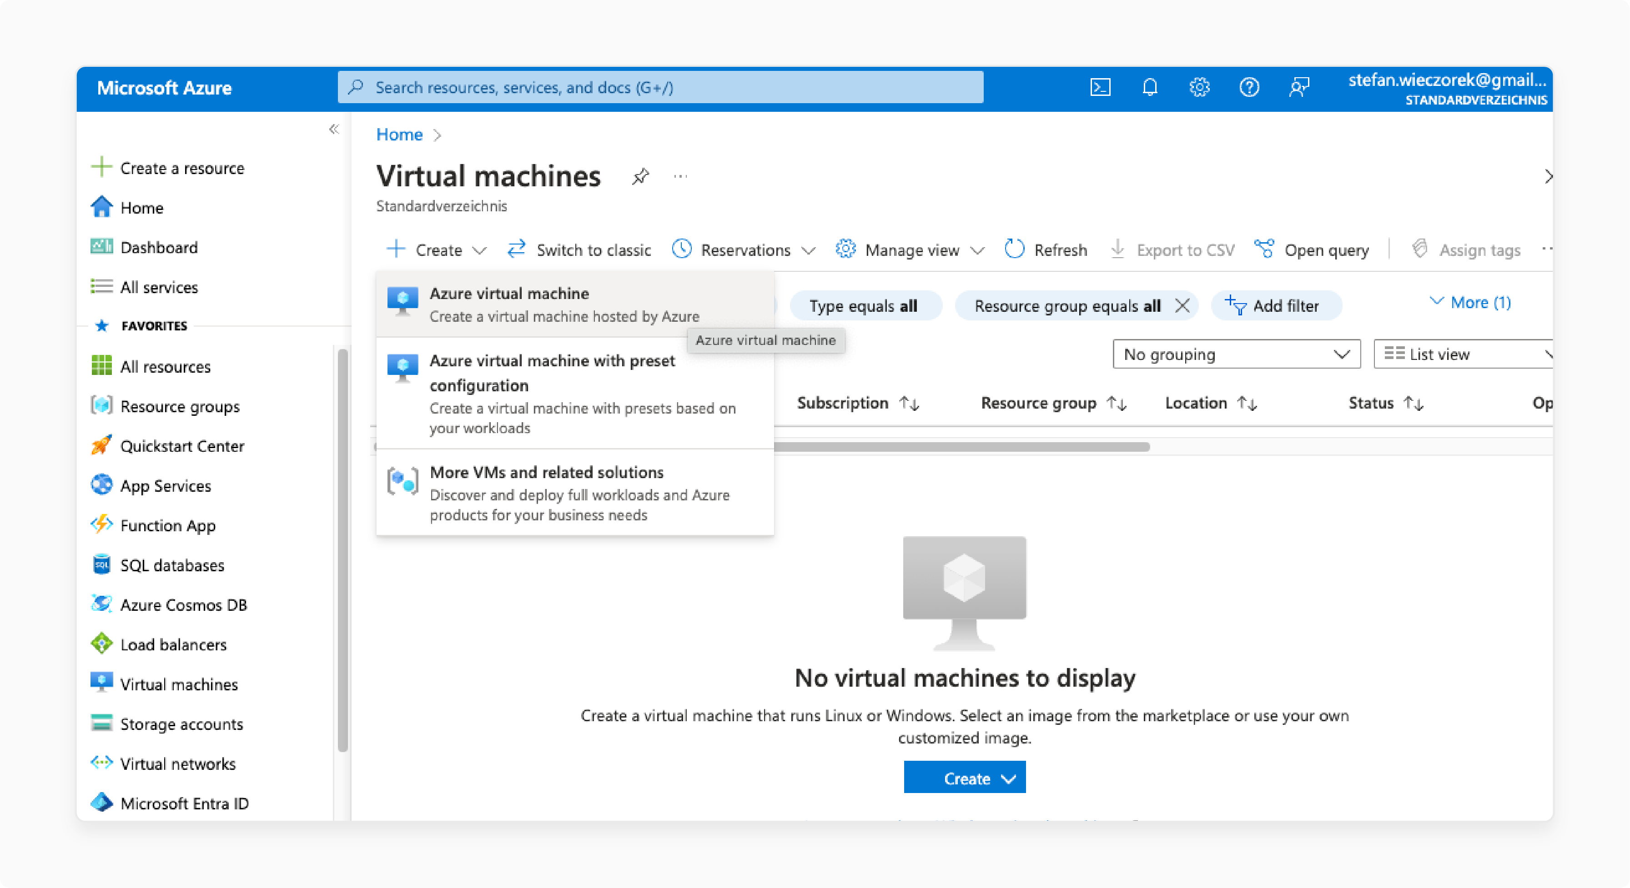Open the help question mark icon

coord(1248,87)
